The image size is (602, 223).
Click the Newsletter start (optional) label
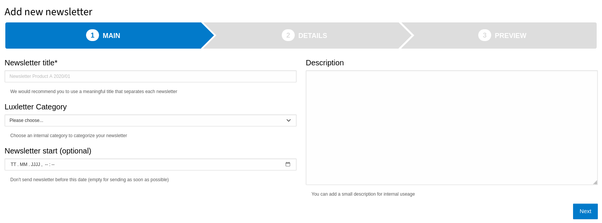(x=48, y=151)
